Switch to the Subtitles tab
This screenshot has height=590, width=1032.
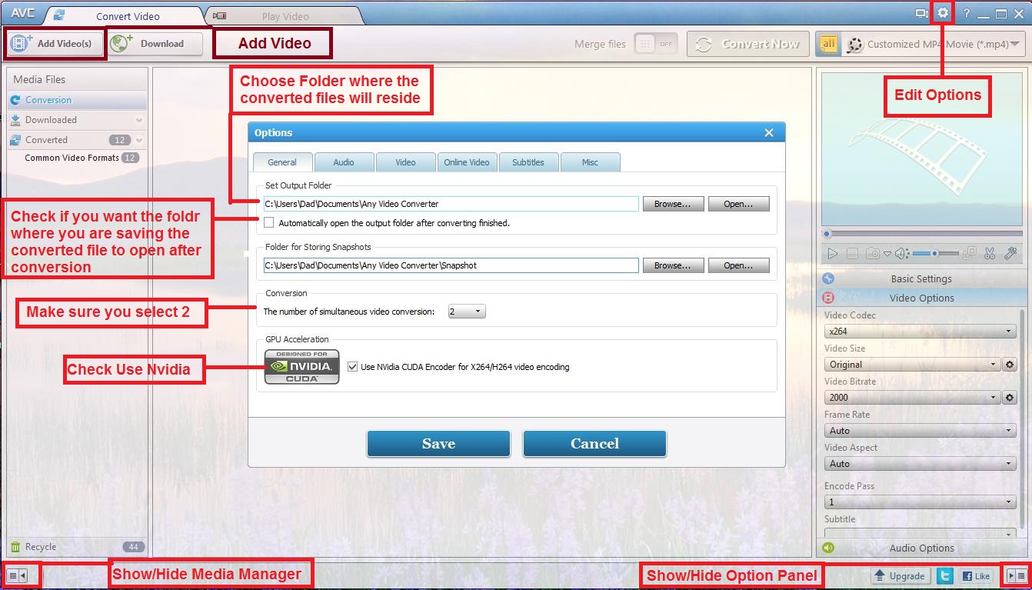click(x=528, y=162)
